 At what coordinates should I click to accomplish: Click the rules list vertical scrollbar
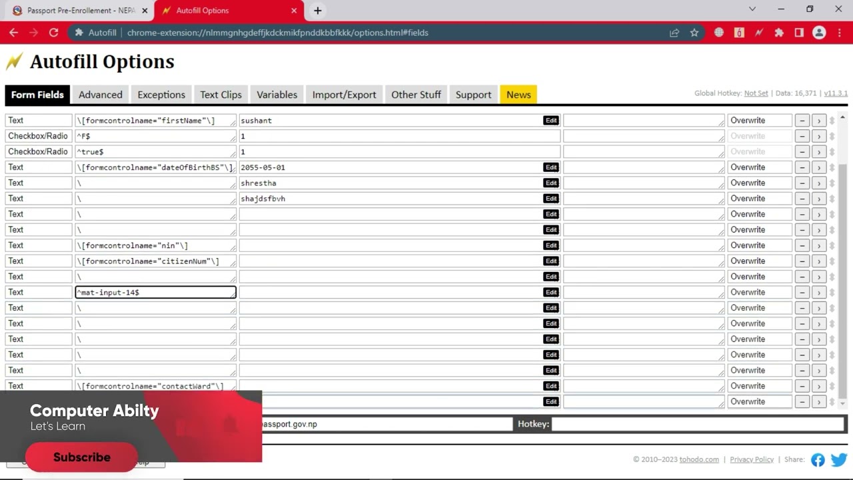coord(844,260)
